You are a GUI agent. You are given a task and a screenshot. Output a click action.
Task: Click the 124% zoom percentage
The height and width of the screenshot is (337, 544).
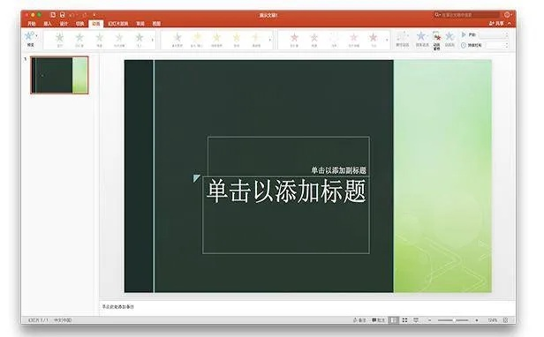[492, 320]
